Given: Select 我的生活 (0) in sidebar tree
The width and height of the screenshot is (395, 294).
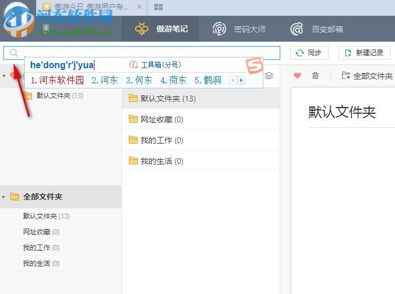Looking at the screenshot, I should pyautogui.click(x=61, y=264).
